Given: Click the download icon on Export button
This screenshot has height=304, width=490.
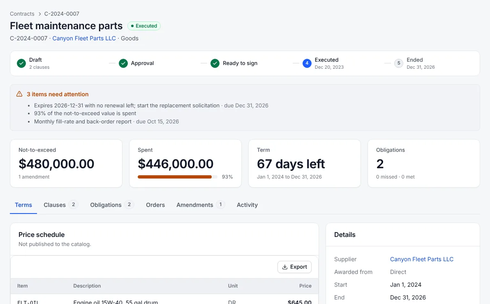Looking at the screenshot, I should (285, 267).
